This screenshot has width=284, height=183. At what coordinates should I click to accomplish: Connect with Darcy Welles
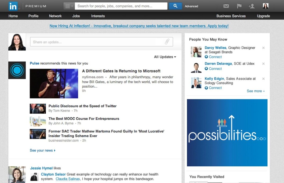tap(215, 57)
